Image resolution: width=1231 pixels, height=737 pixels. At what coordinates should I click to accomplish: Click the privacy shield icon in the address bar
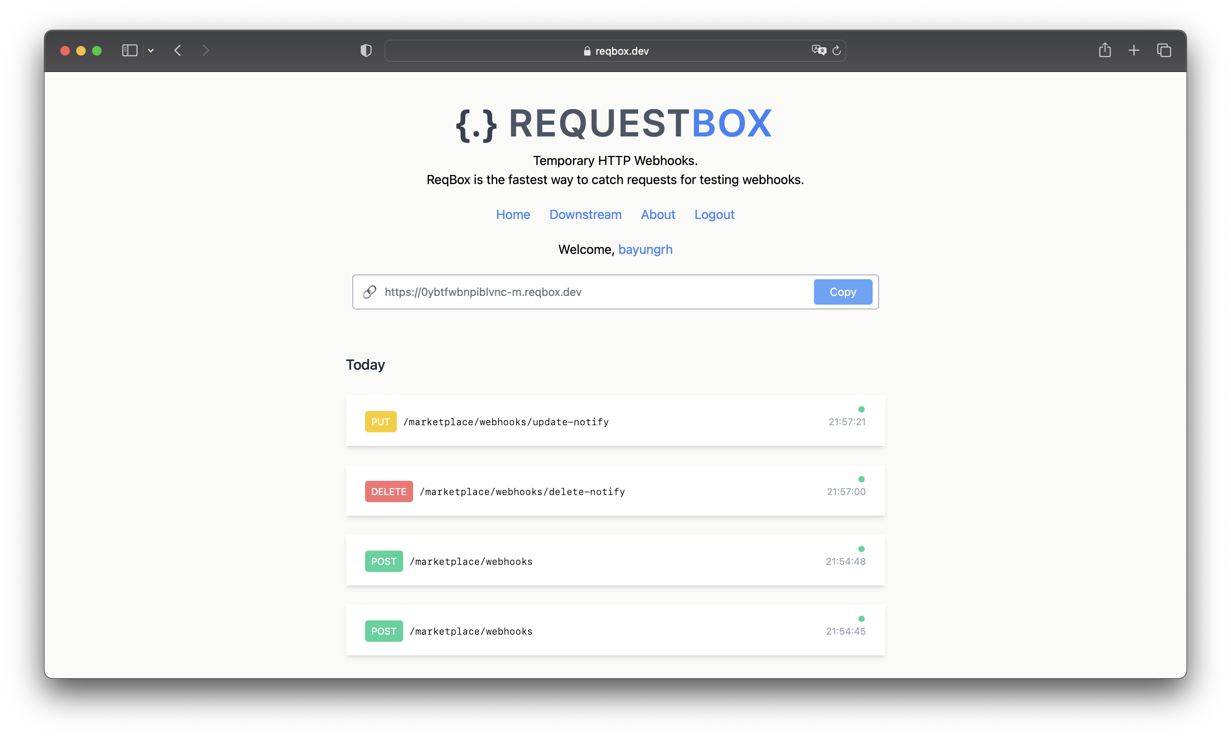click(365, 50)
